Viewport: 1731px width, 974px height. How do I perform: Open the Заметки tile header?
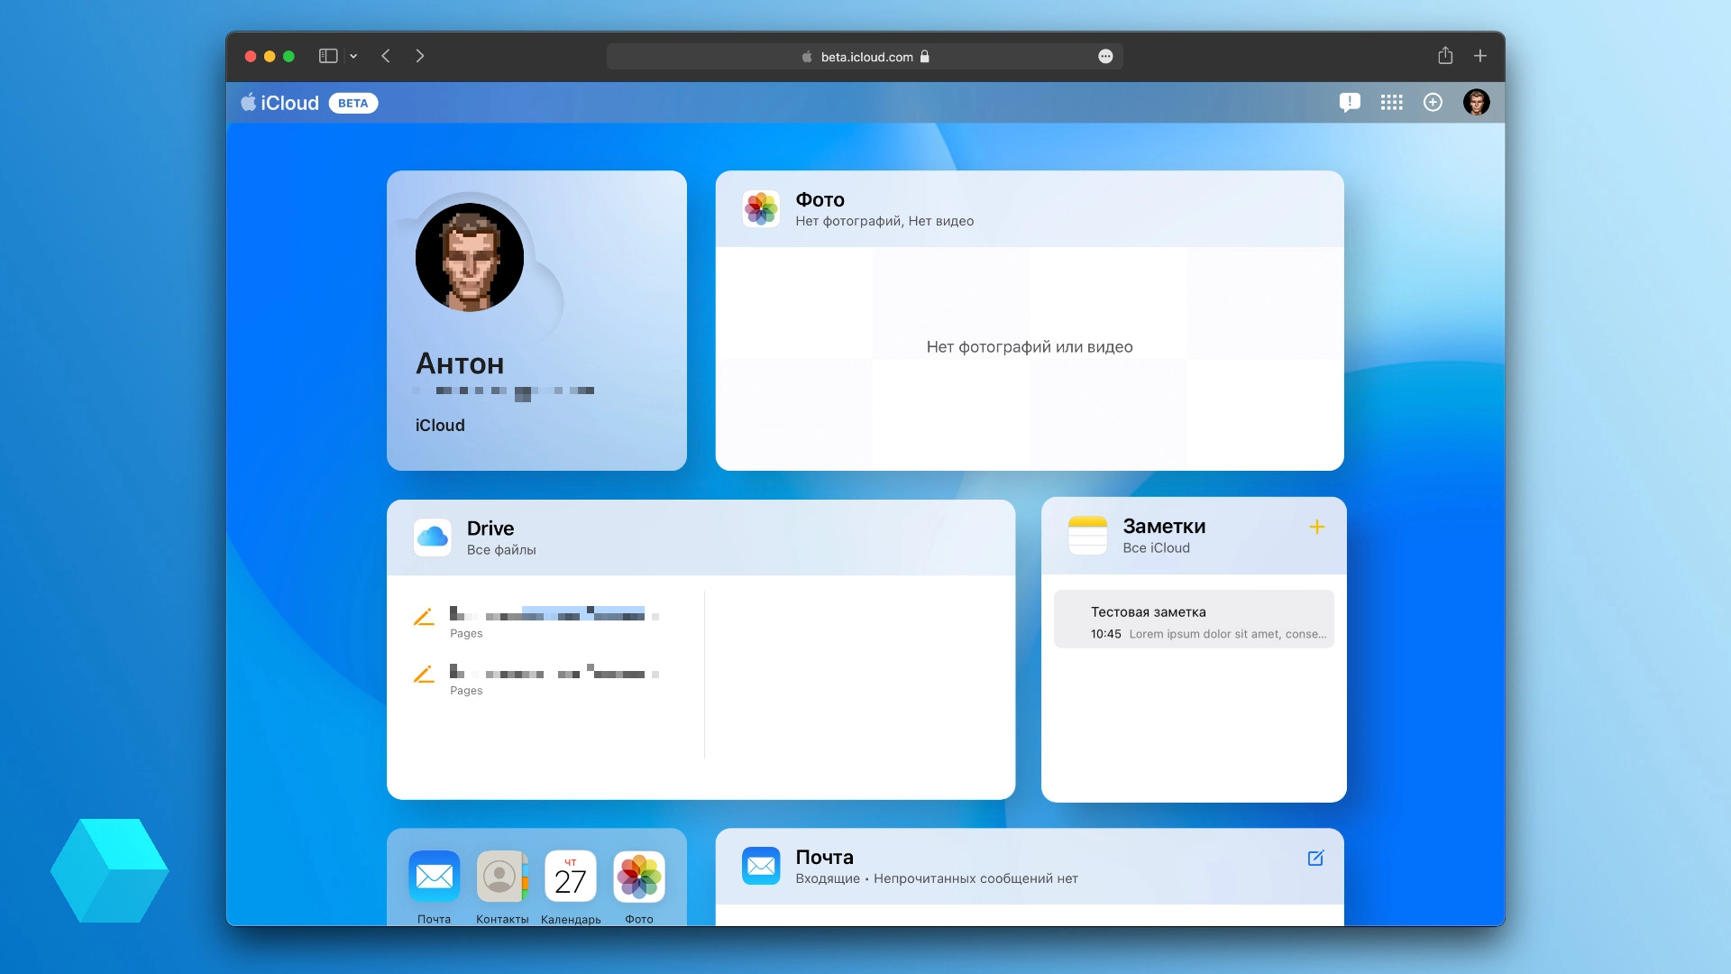1163,537
